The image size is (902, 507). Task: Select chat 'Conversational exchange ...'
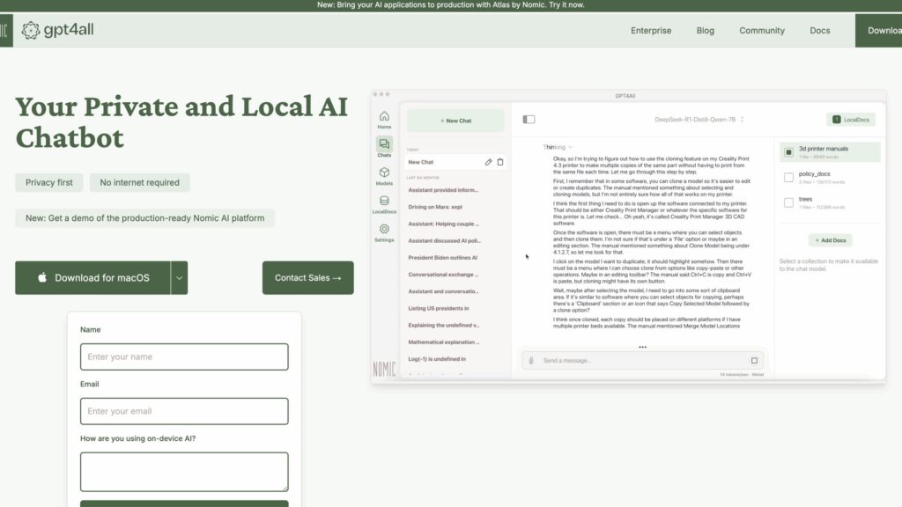[x=443, y=275]
